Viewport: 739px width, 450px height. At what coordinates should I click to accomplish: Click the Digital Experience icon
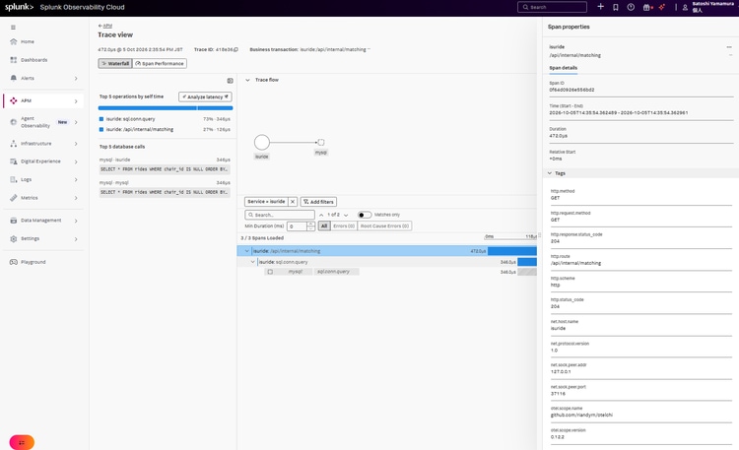click(13, 161)
